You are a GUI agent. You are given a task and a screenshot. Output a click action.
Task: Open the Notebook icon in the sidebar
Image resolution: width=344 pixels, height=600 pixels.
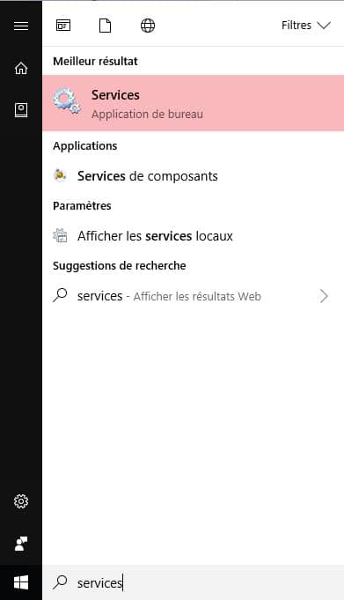21,110
